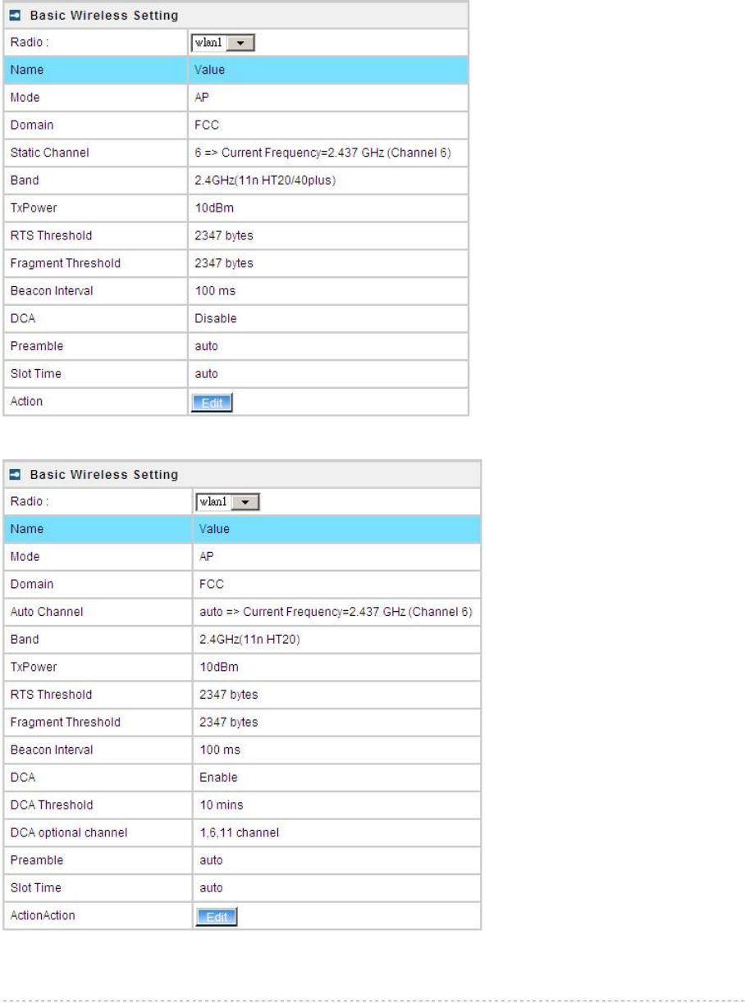This screenshot has width=745, height=1003.
Task: Click the Preamble value 'auto' in the lower table
Action: click(x=211, y=860)
